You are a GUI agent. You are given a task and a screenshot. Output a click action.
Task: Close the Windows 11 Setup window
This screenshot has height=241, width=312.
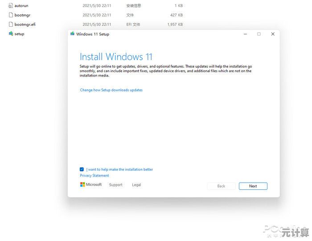[x=273, y=34]
